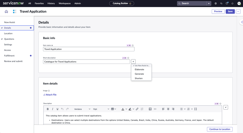Align text left in the editor
This screenshot has width=243, height=133.
(163, 109)
